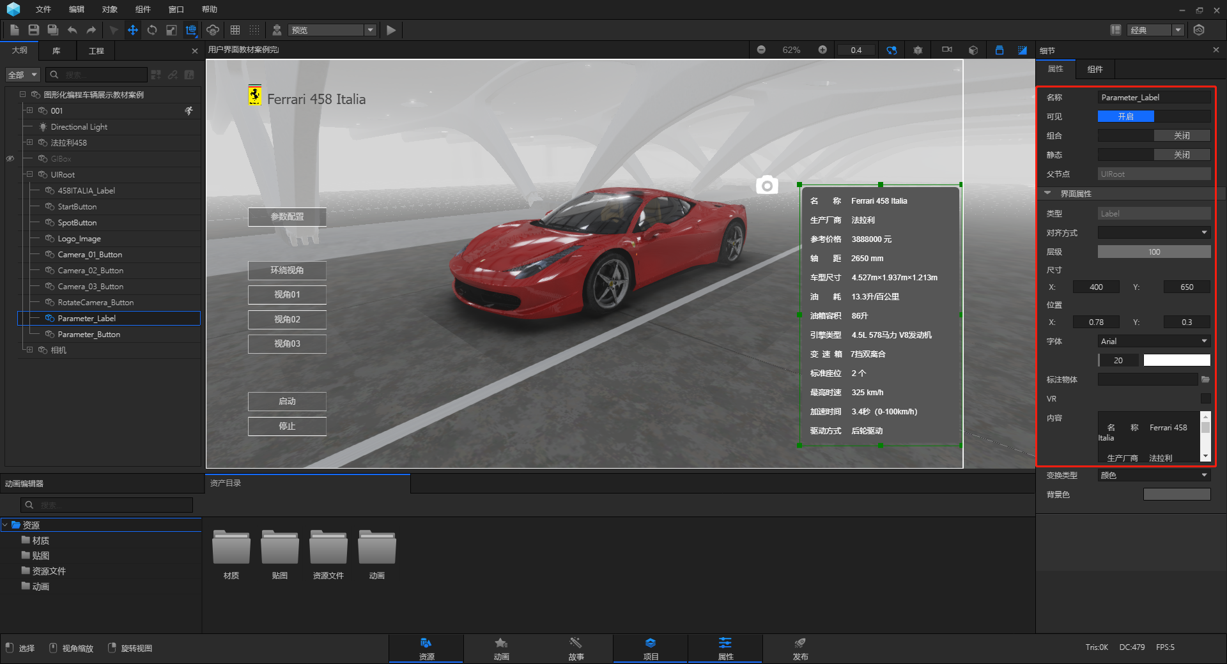Open the 对齐方式 dropdown
The height and width of the screenshot is (664, 1227).
pyautogui.click(x=1154, y=232)
